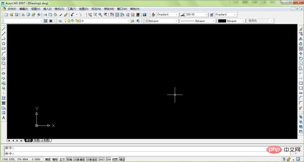Open the color control ByLayer swatch

click(x=162, y=21)
